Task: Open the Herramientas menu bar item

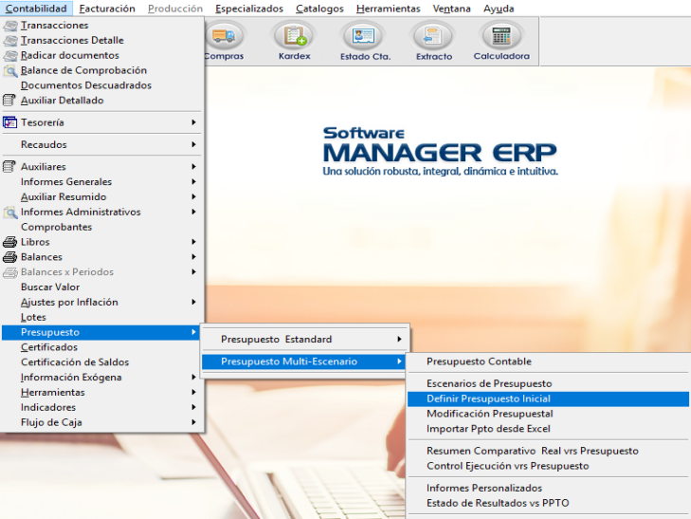Action: click(x=389, y=9)
